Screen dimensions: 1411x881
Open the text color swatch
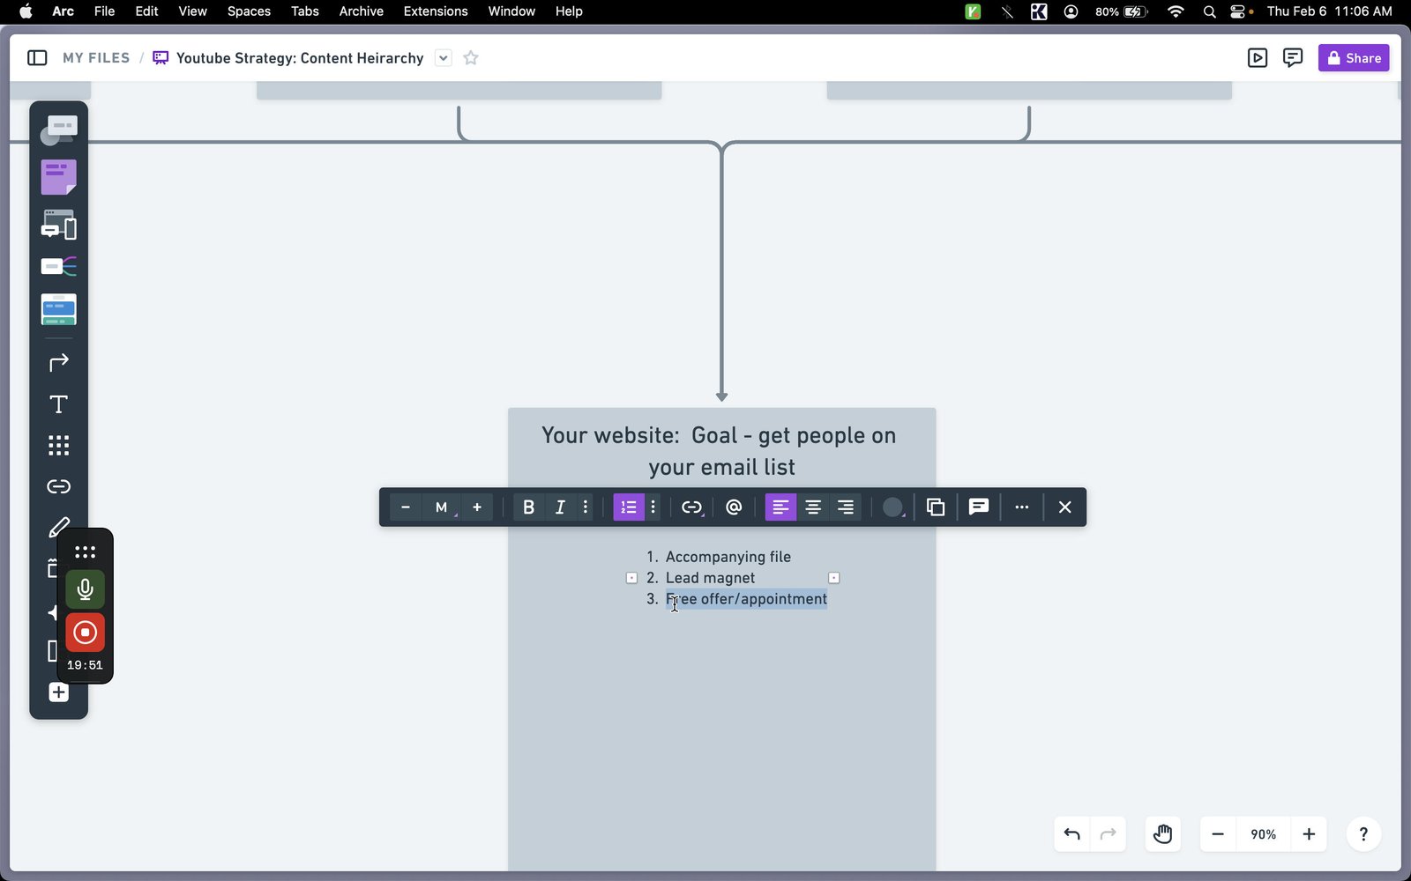click(x=893, y=507)
